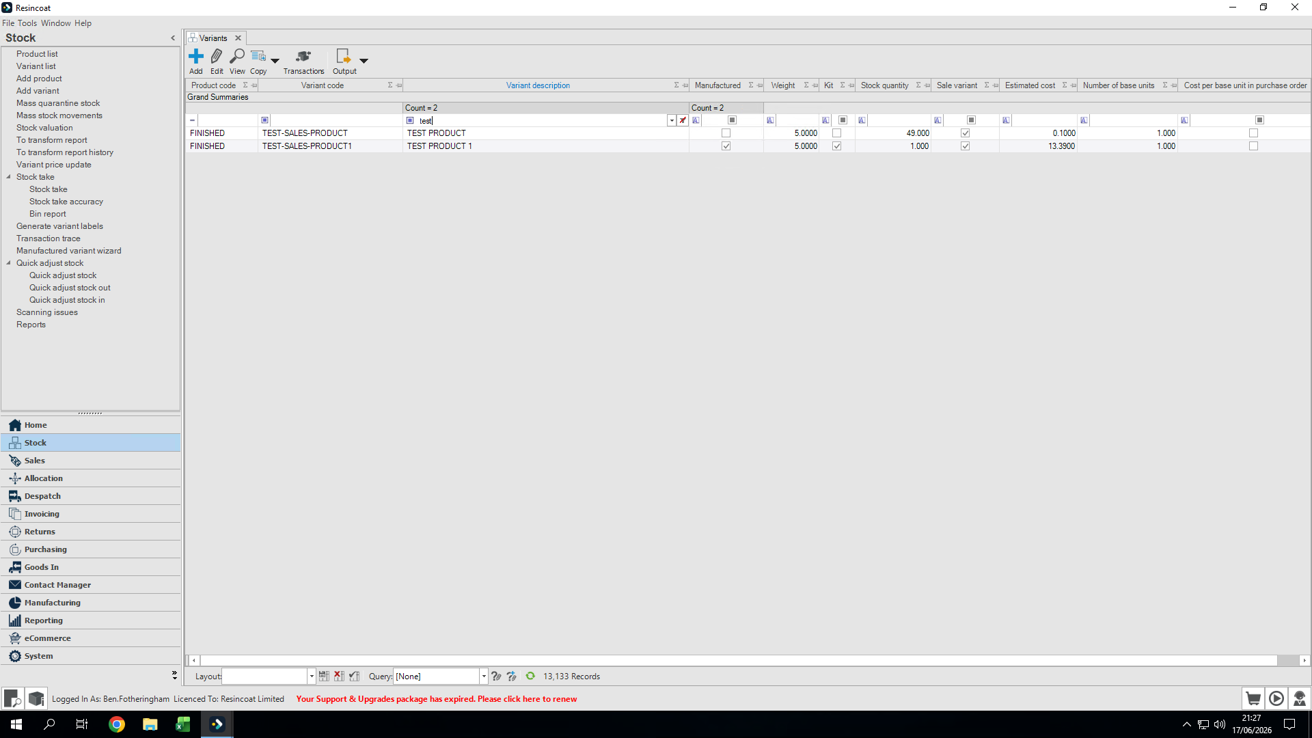Toggle Sale variant column filter checkbox
The height and width of the screenshot is (738, 1312).
[x=971, y=120]
